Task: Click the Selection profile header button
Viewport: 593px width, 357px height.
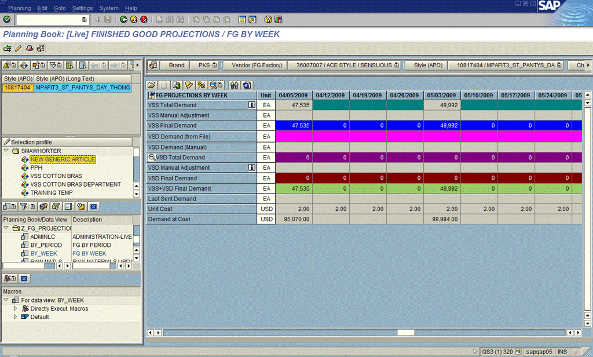Action: (x=67, y=142)
